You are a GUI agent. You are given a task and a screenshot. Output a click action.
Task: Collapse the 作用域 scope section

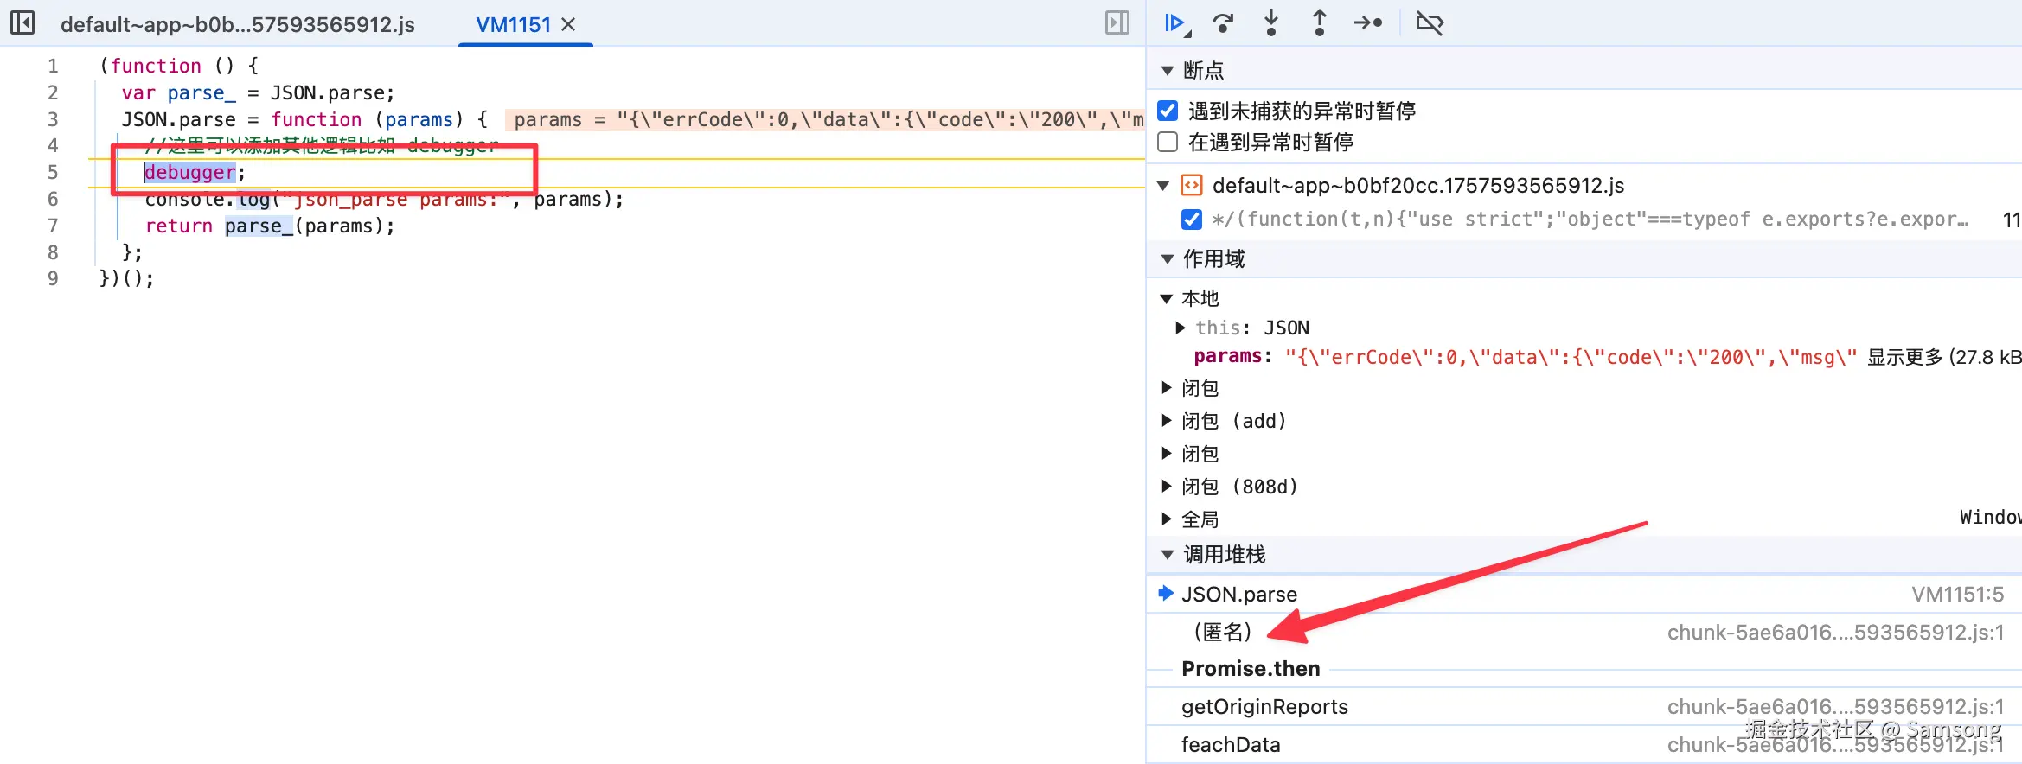click(x=1168, y=259)
